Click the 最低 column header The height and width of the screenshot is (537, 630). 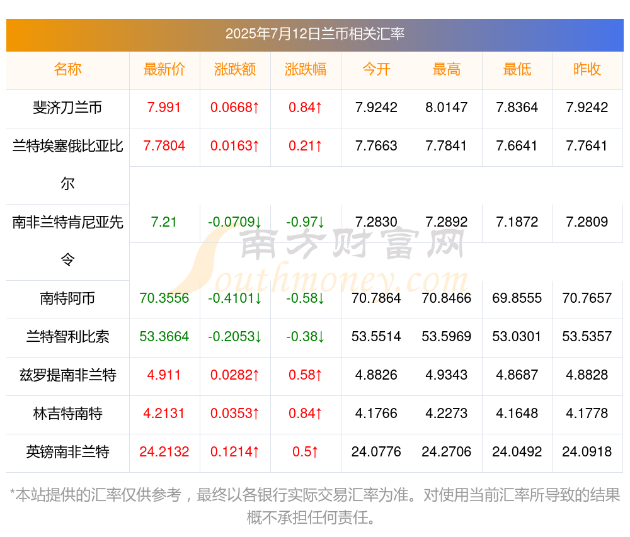[x=517, y=69]
